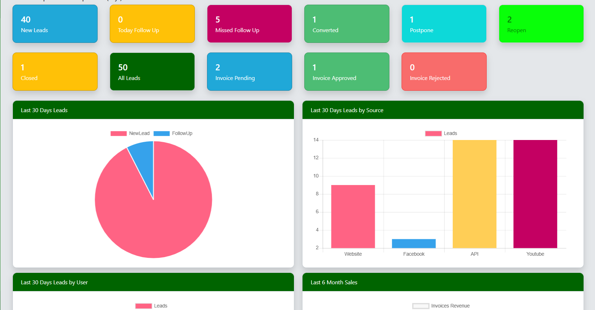The height and width of the screenshot is (310, 595).
Task: Open the Invoice Pending card
Action: [249, 72]
